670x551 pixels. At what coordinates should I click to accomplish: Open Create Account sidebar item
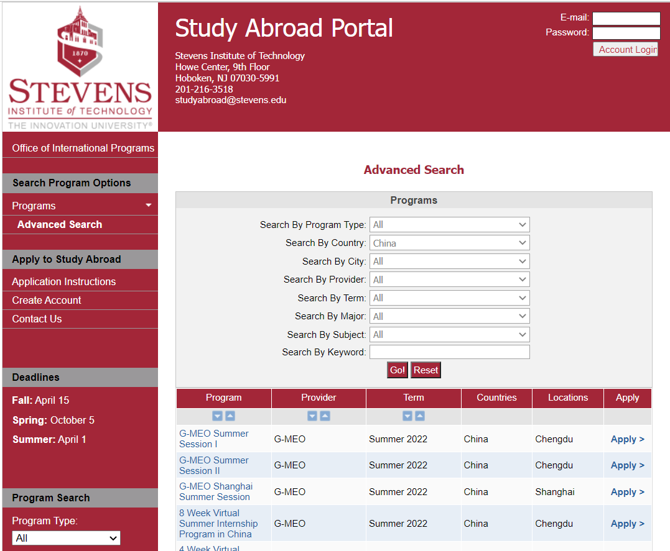[x=80, y=301]
